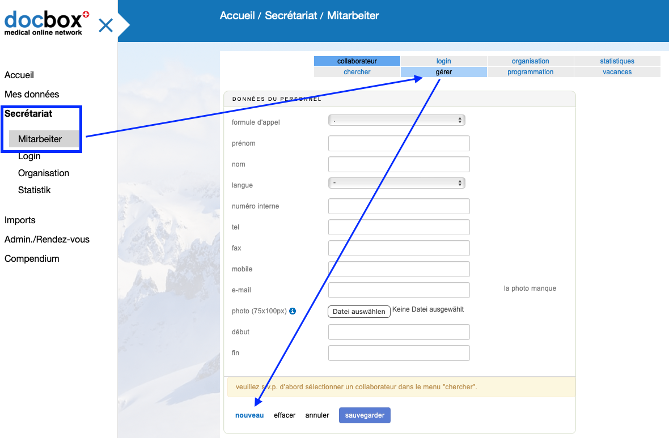
Task: Select Mitarbeiter in the sidebar
Action: tap(40, 139)
